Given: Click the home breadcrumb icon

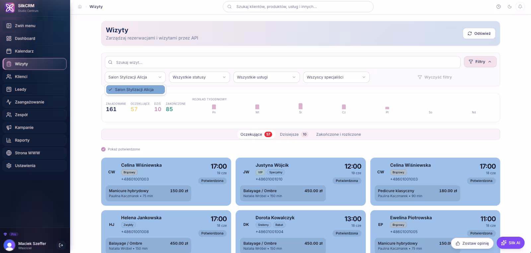Looking at the screenshot, I should tap(80, 7).
